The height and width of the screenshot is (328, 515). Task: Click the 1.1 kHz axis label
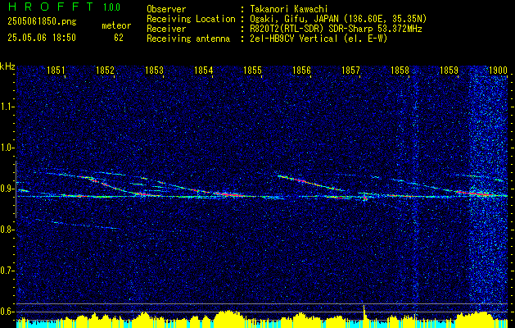6,107
